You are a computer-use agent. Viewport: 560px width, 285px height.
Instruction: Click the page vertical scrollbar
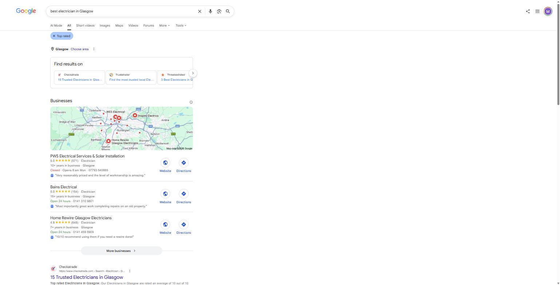[558, 55]
